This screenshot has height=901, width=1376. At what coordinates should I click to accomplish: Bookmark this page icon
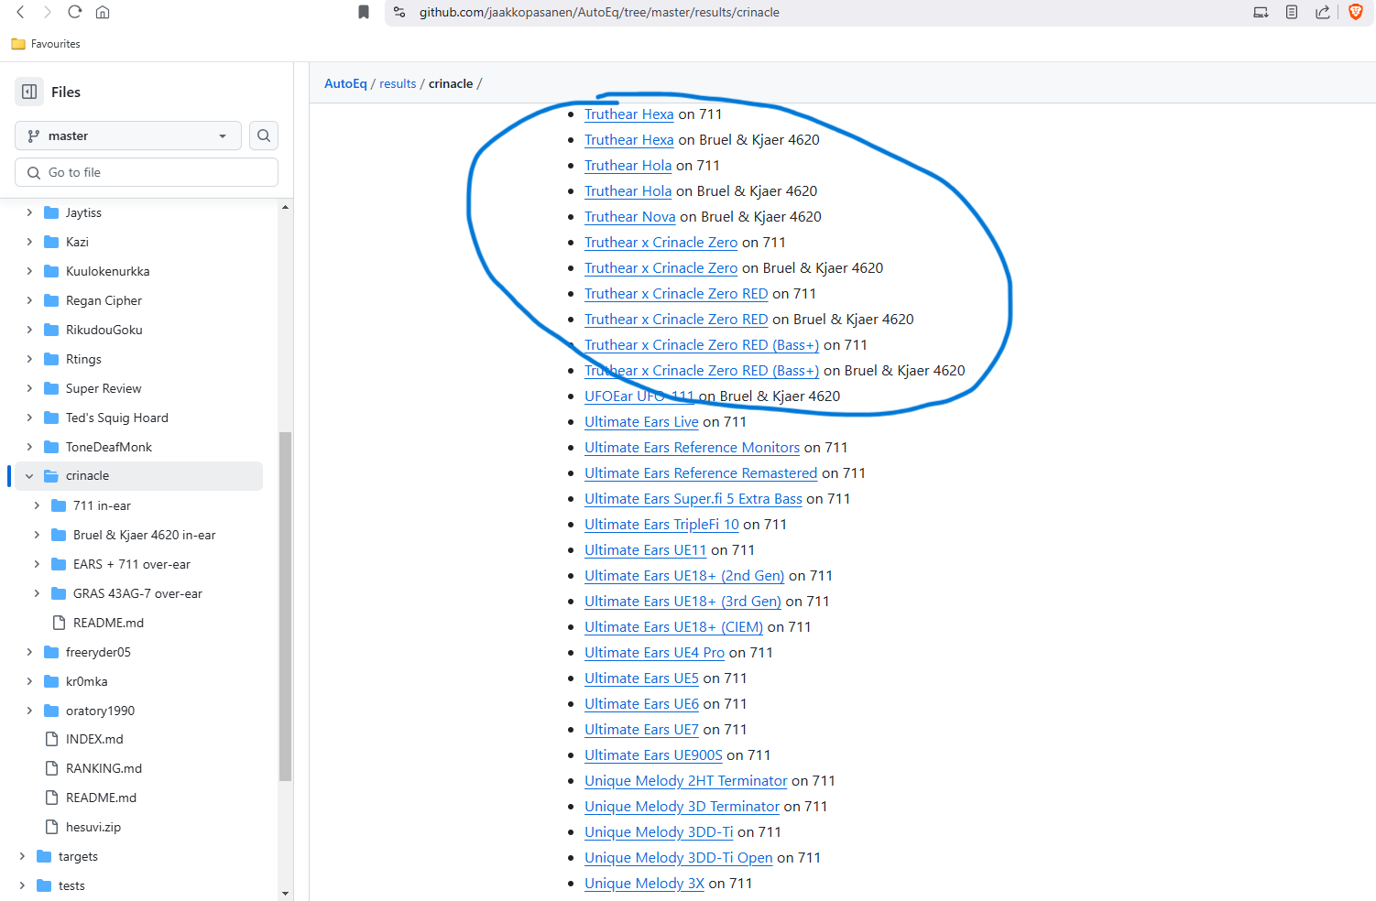(x=364, y=12)
